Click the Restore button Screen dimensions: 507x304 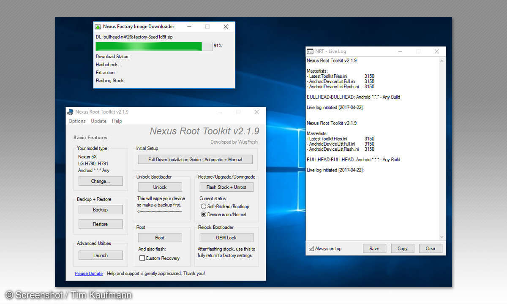(x=101, y=224)
